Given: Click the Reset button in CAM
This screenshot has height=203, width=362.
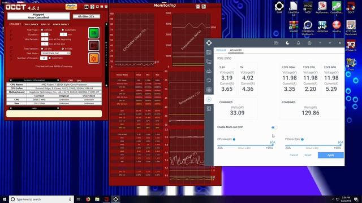Looking at the screenshot, I should tap(308, 155).
